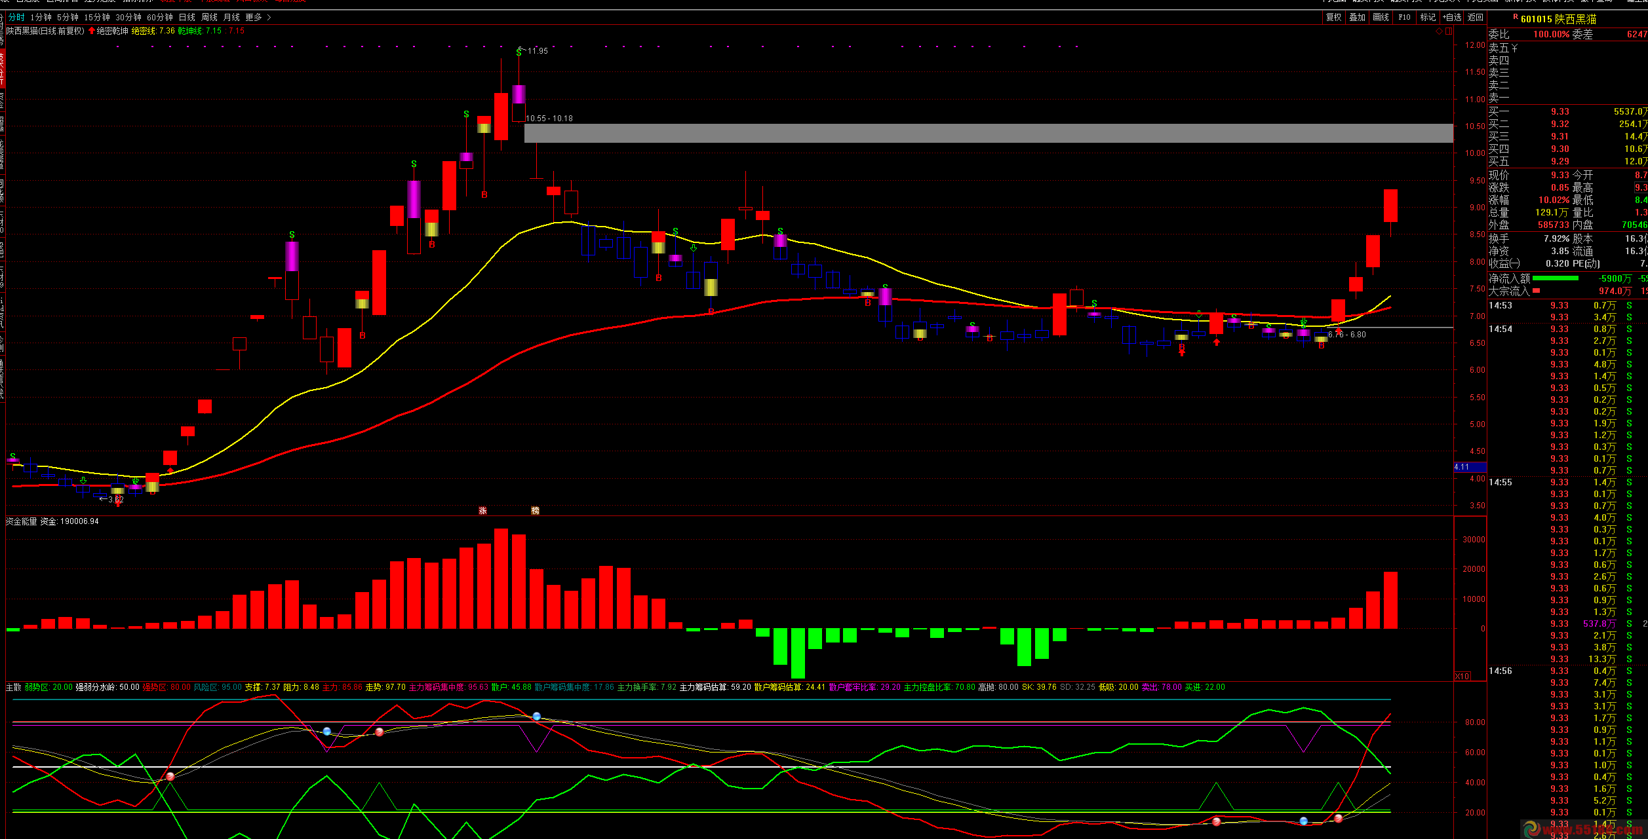The width and height of the screenshot is (1648, 839).
Task: Expand the 更多 timeframe options
Action: 254,17
